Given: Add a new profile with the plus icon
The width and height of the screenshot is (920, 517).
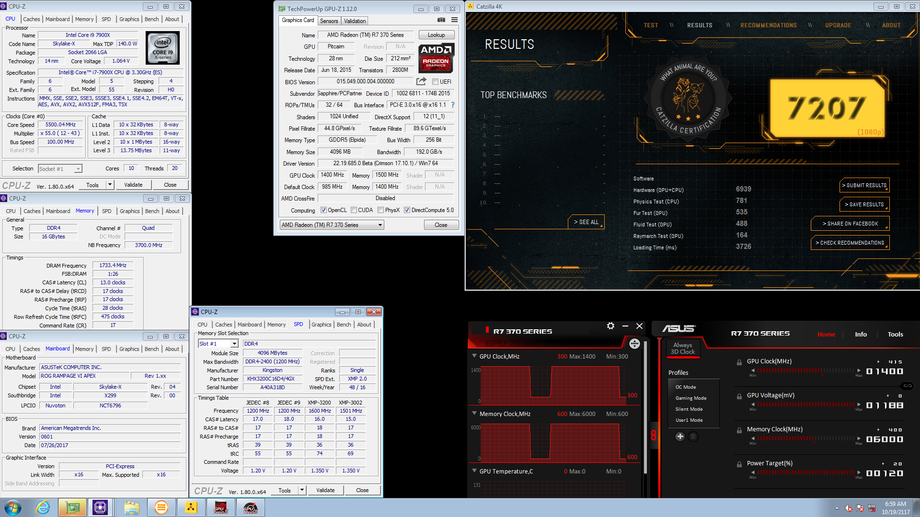Looking at the screenshot, I should coord(680,437).
